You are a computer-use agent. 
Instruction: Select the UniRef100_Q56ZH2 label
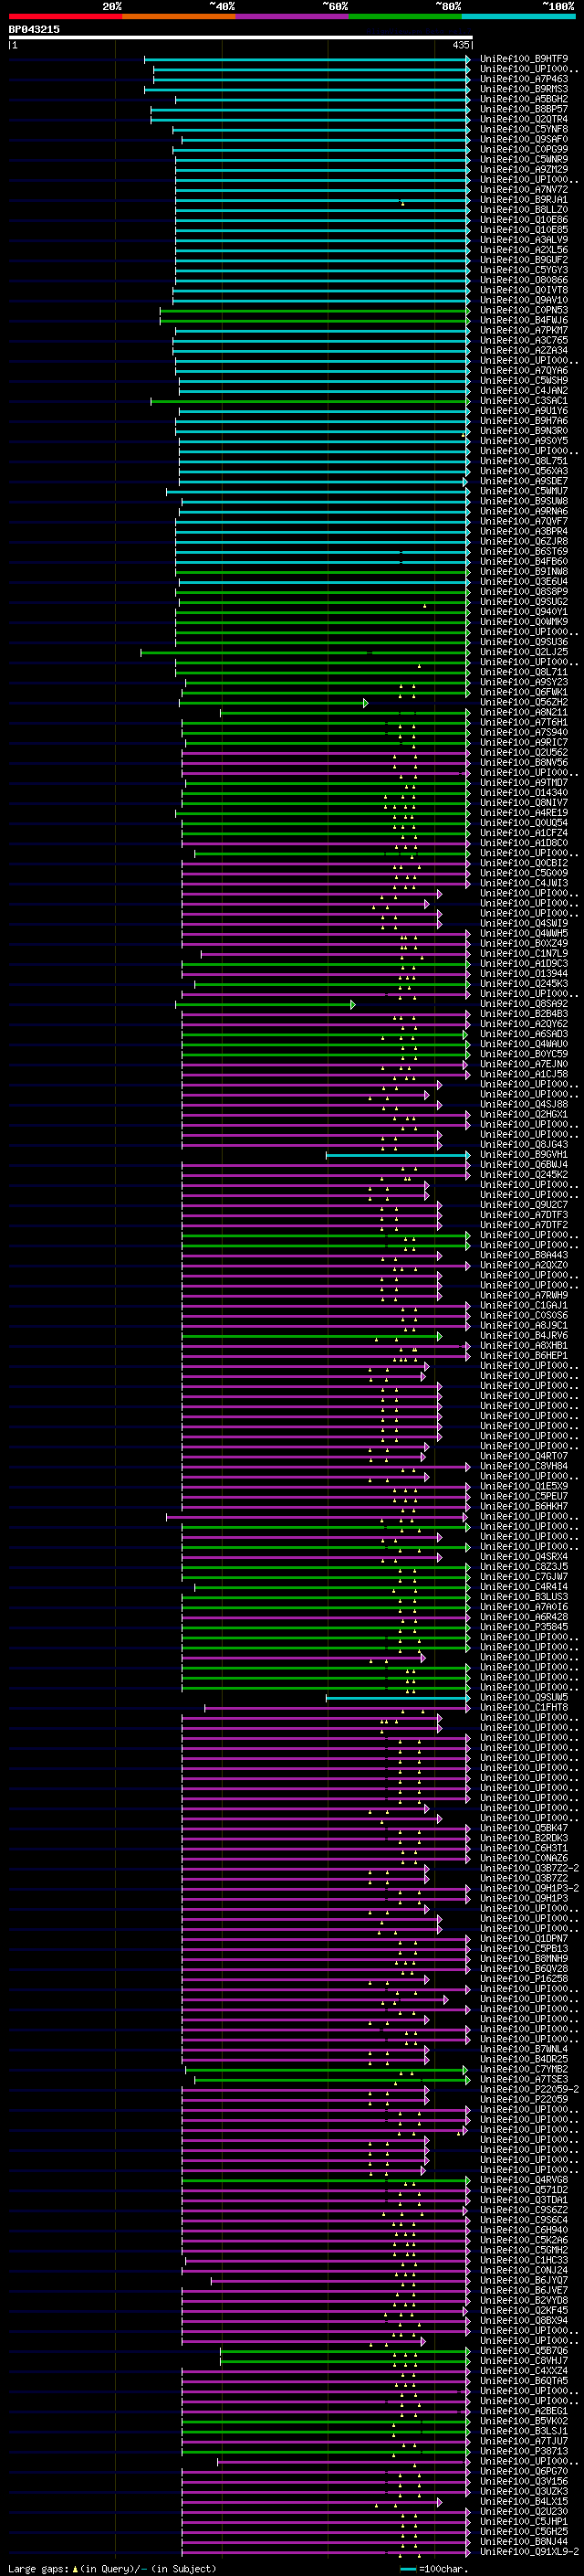[x=524, y=703]
